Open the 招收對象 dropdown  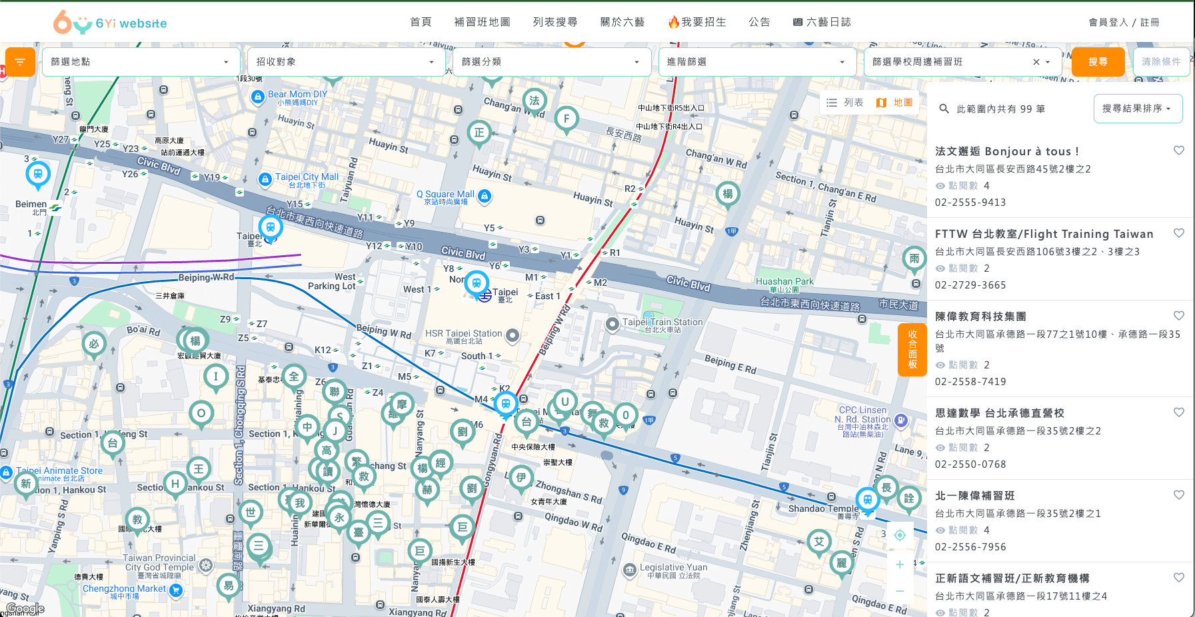coord(346,62)
